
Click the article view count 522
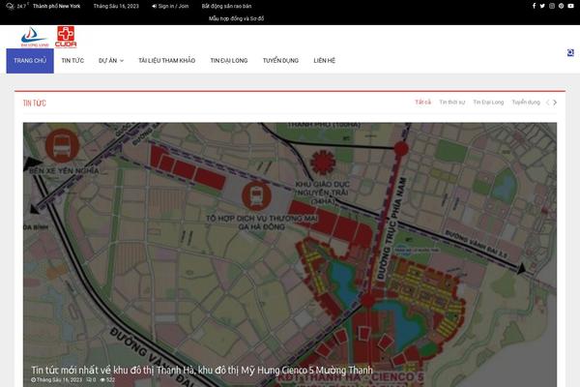[107, 380]
